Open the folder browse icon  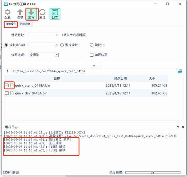click(x=180, y=71)
